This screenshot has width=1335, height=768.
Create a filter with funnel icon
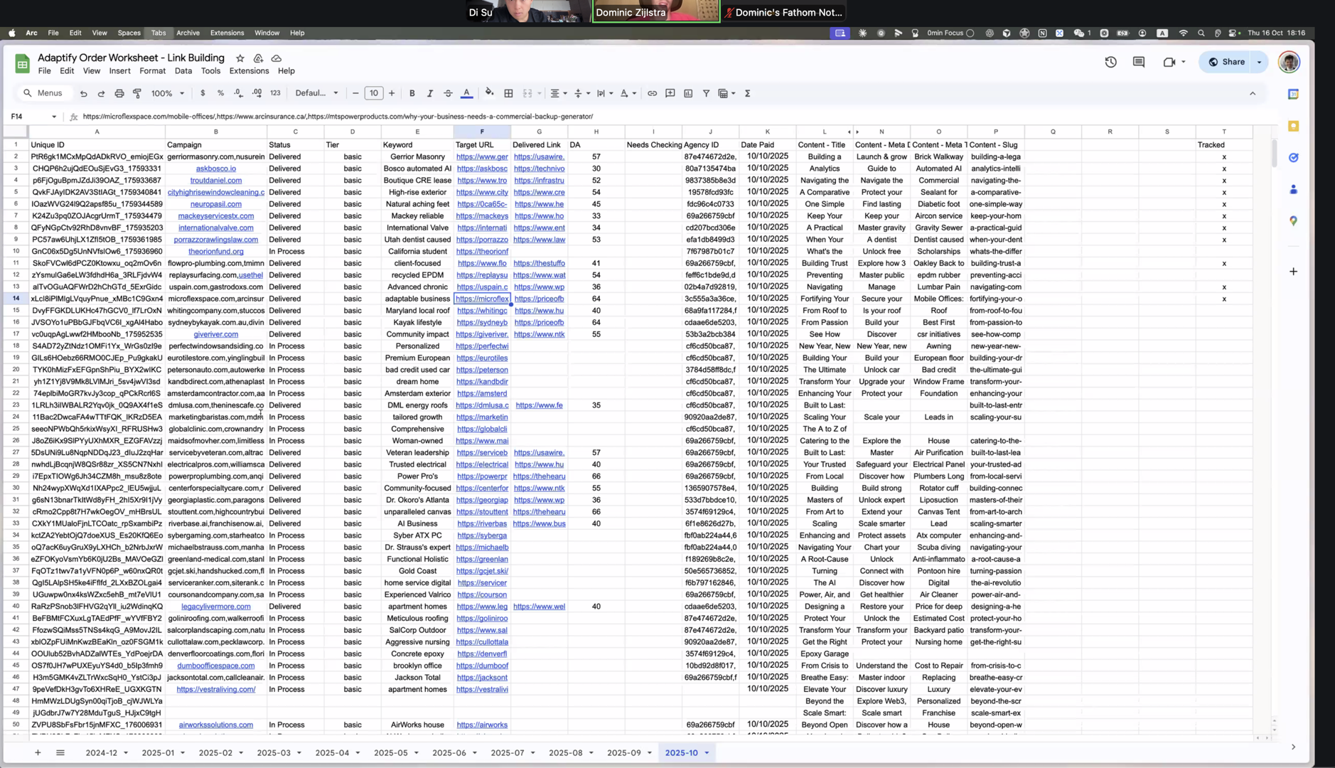(x=706, y=93)
